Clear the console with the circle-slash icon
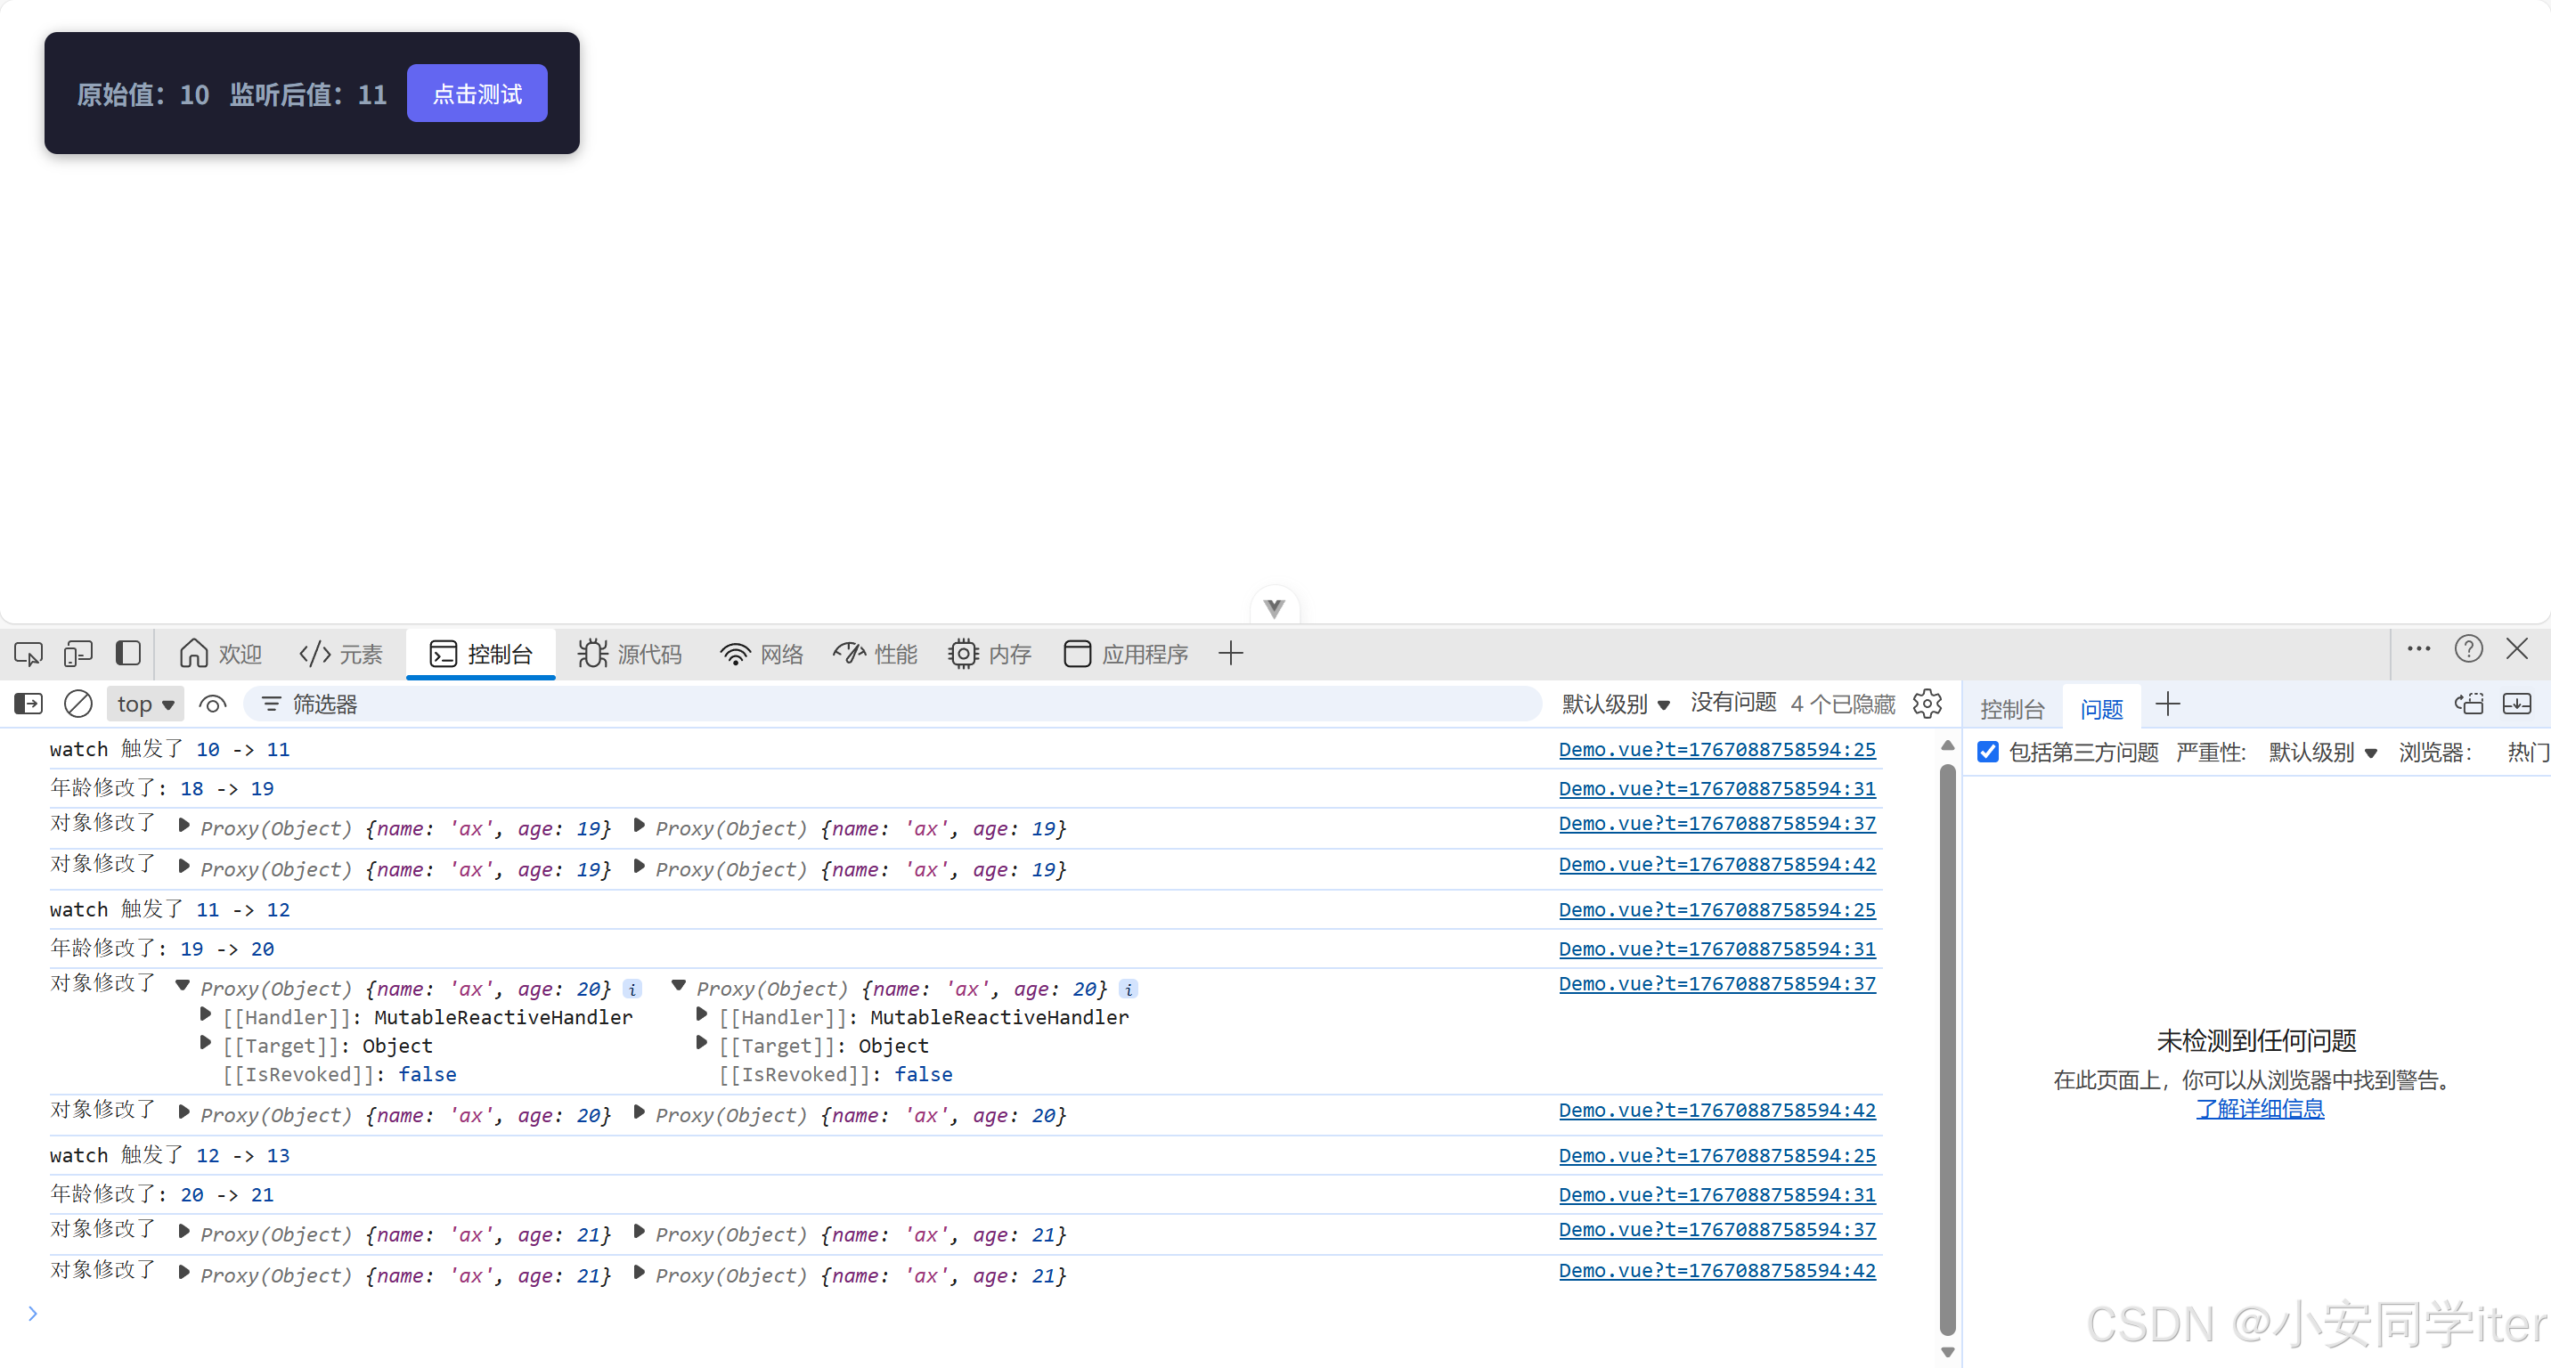This screenshot has height=1368, width=2551. coord(78,704)
